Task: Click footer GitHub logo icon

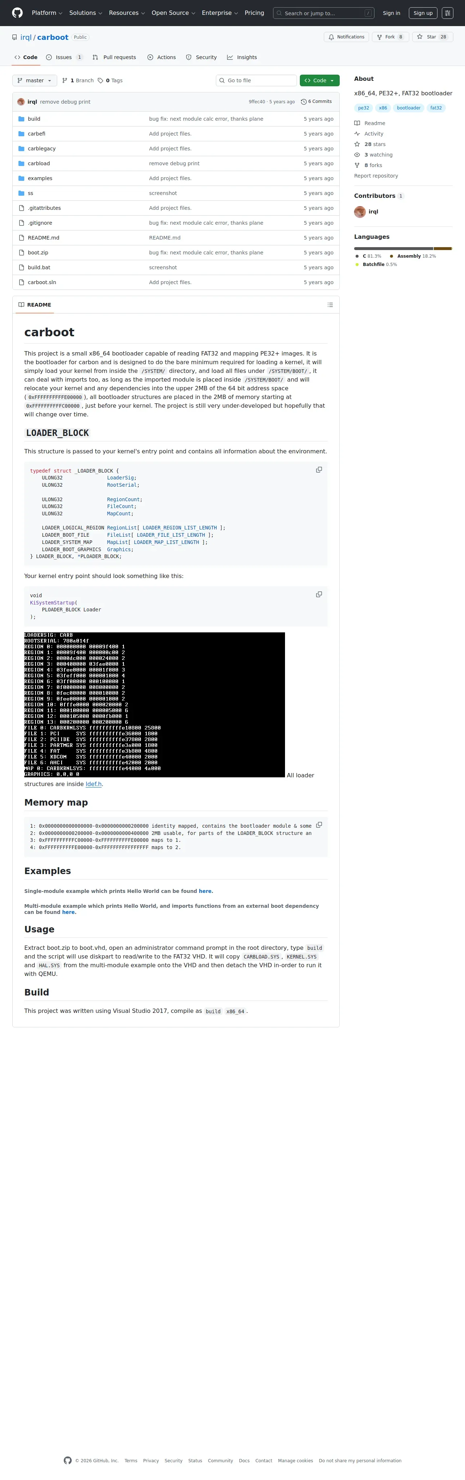Action: click(68, 1460)
